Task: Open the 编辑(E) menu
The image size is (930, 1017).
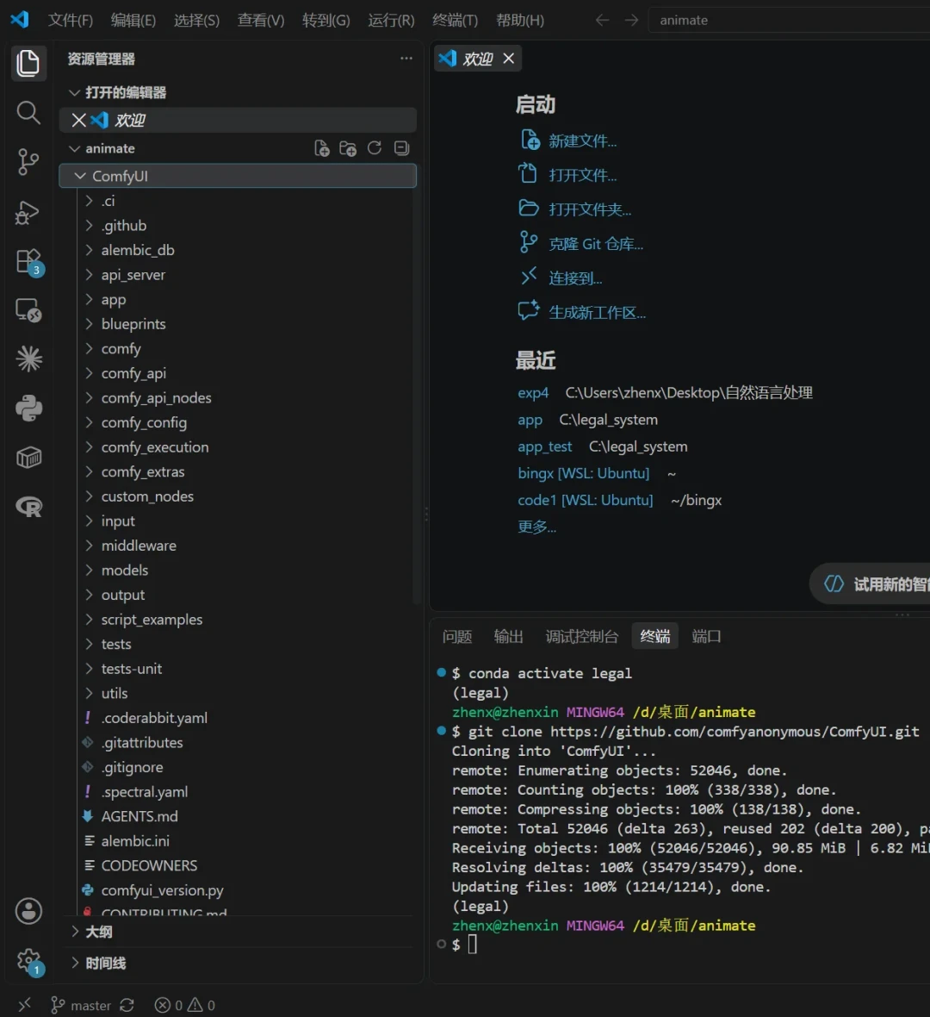Action: pyautogui.click(x=133, y=20)
